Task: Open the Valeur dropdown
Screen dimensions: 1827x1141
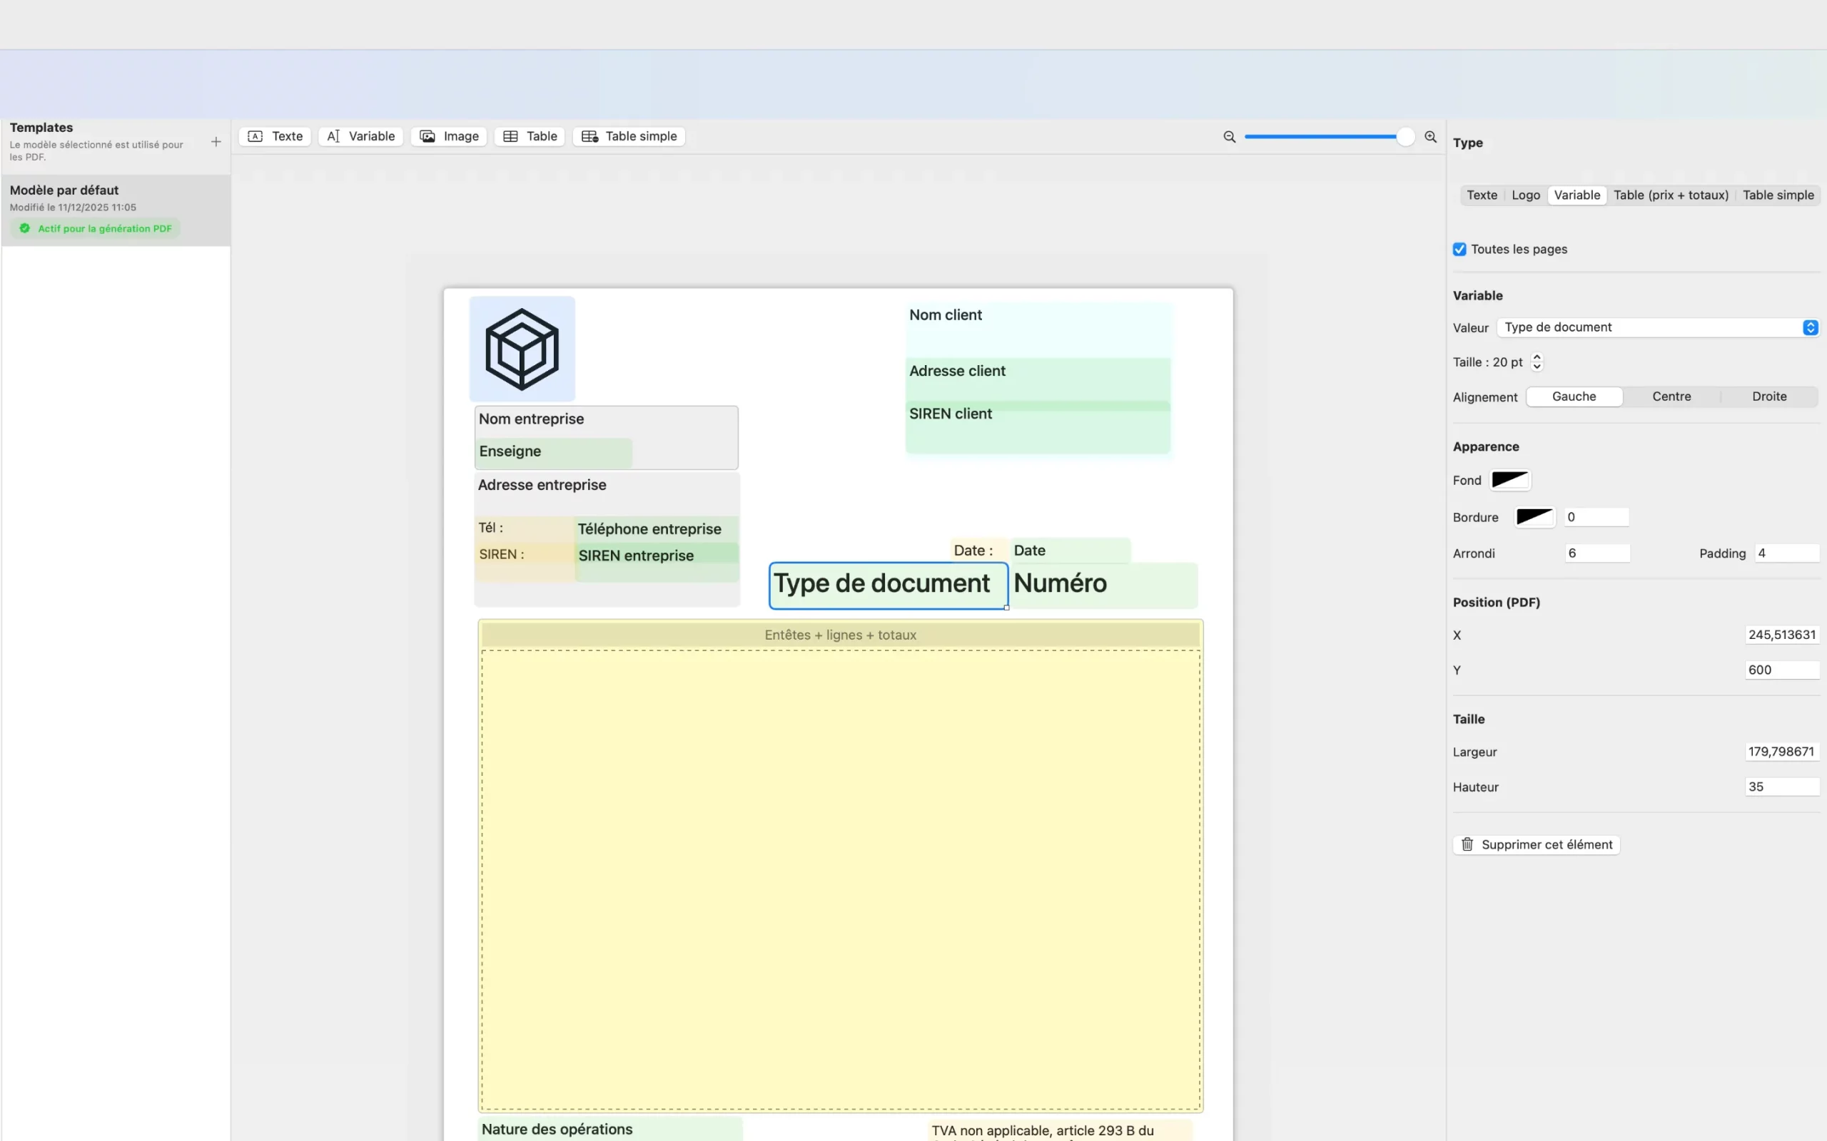Action: point(1657,327)
